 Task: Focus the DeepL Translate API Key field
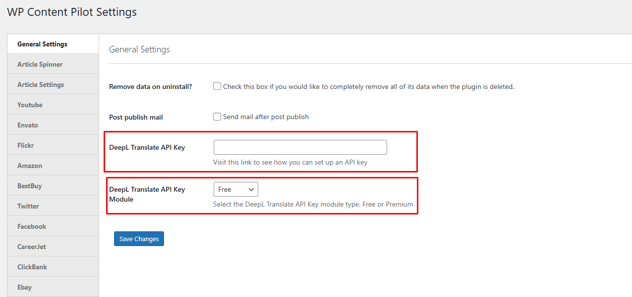(300, 147)
